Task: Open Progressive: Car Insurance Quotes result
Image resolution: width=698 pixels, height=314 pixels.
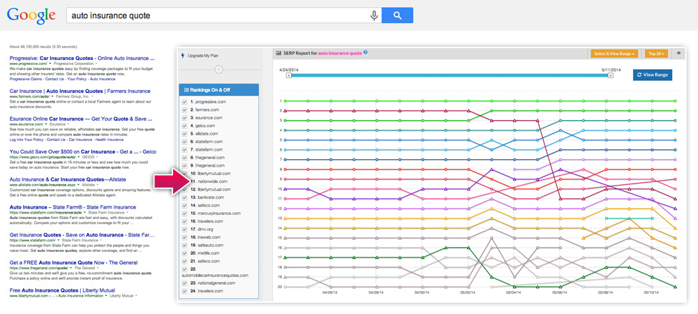Action: (x=82, y=58)
